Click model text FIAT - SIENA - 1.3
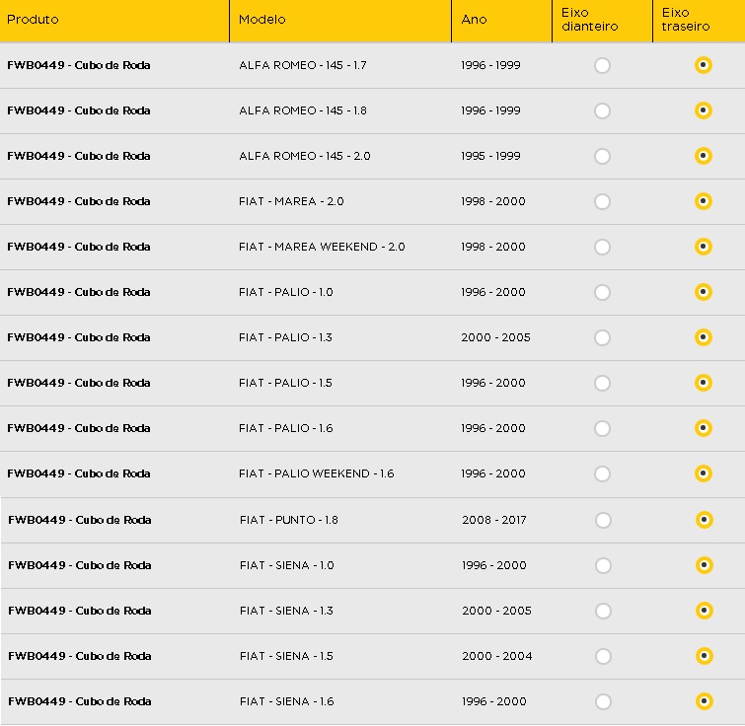 (286, 611)
